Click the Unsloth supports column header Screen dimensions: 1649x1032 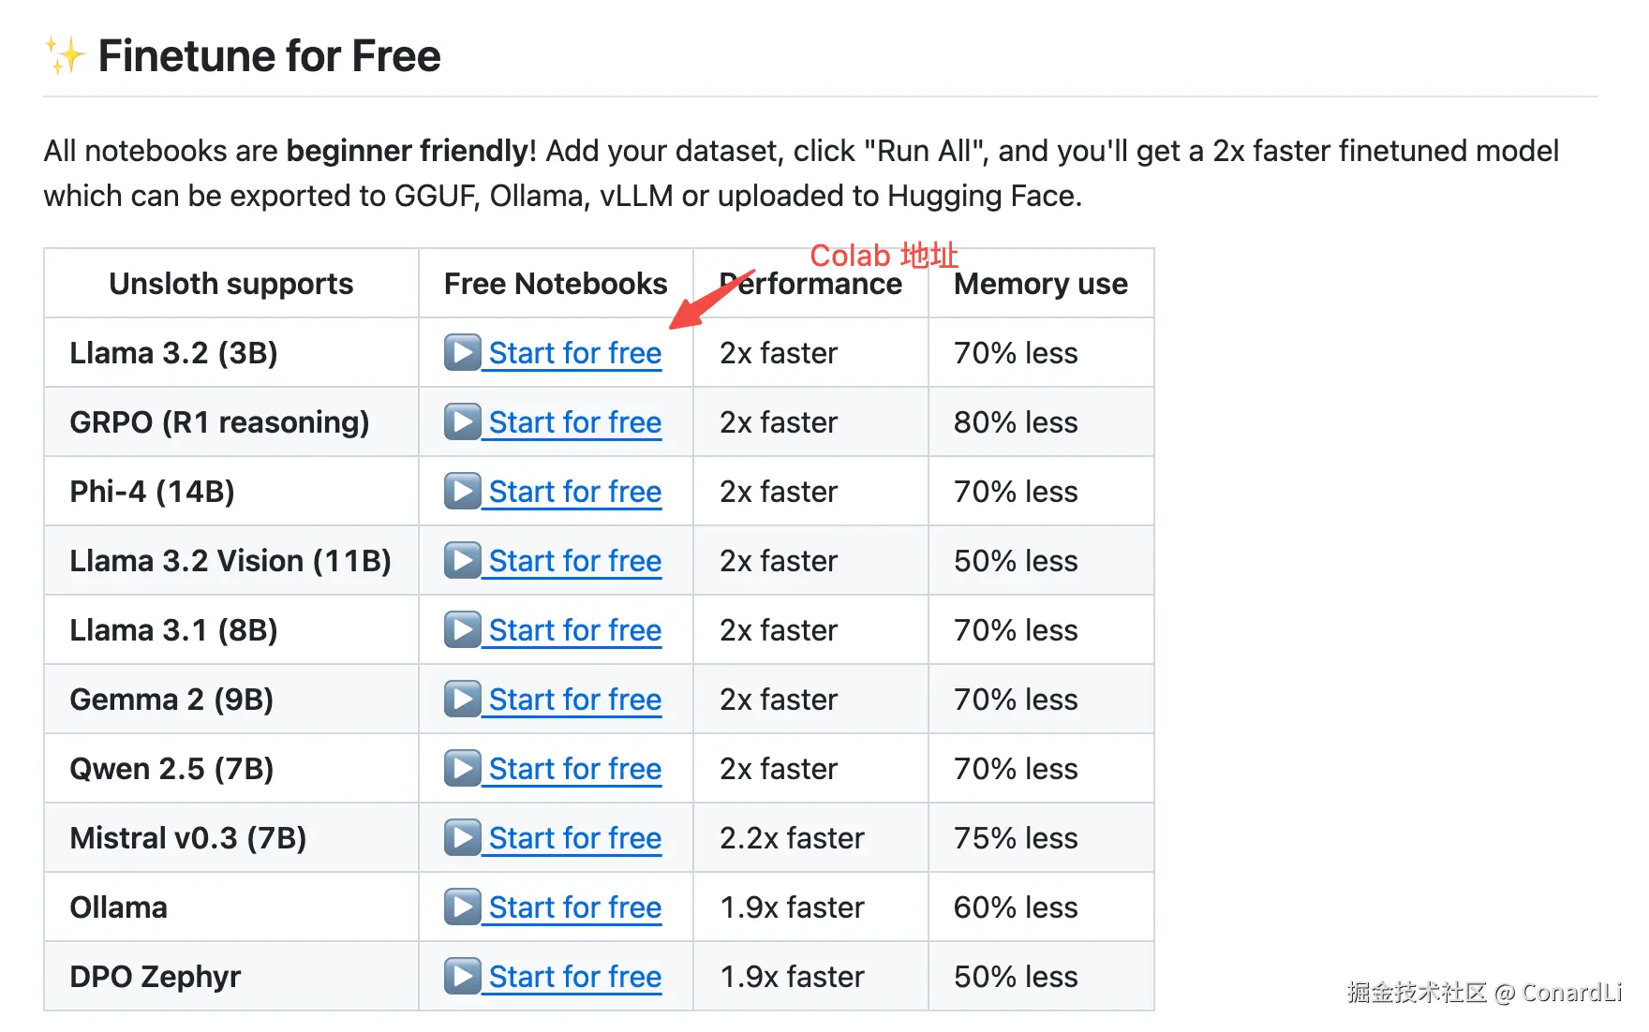[x=230, y=284]
